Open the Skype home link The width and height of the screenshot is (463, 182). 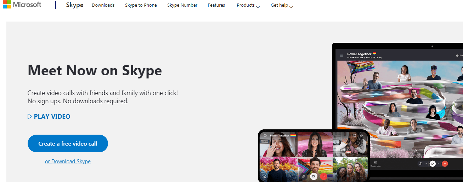(75, 5)
